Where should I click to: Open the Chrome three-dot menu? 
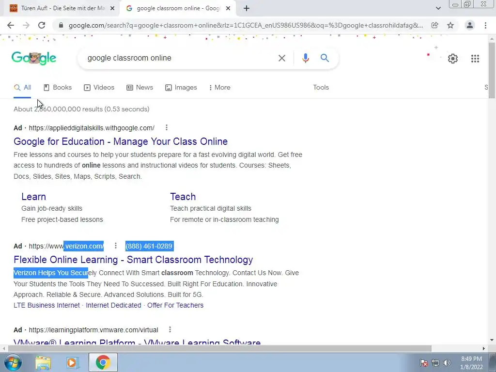pos(485,25)
